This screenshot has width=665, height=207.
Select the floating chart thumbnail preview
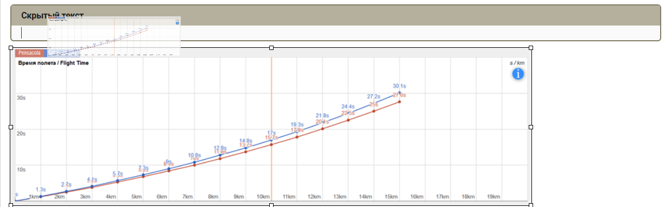point(114,36)
